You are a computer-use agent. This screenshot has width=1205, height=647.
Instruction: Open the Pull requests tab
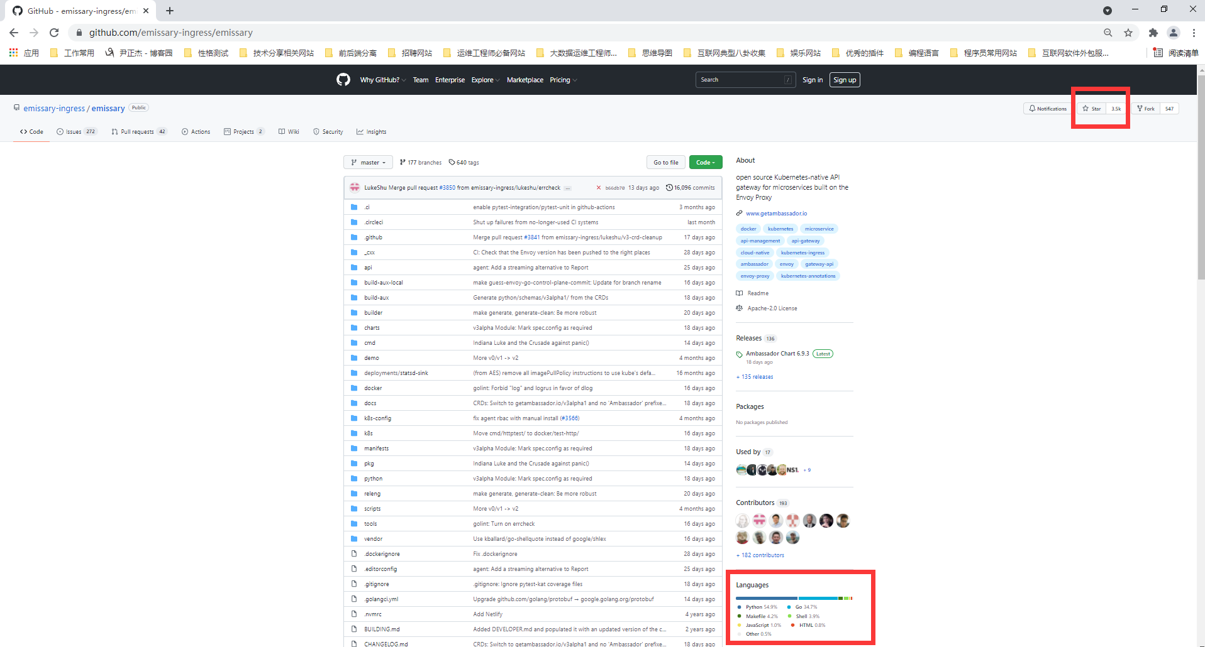point(137,132)
